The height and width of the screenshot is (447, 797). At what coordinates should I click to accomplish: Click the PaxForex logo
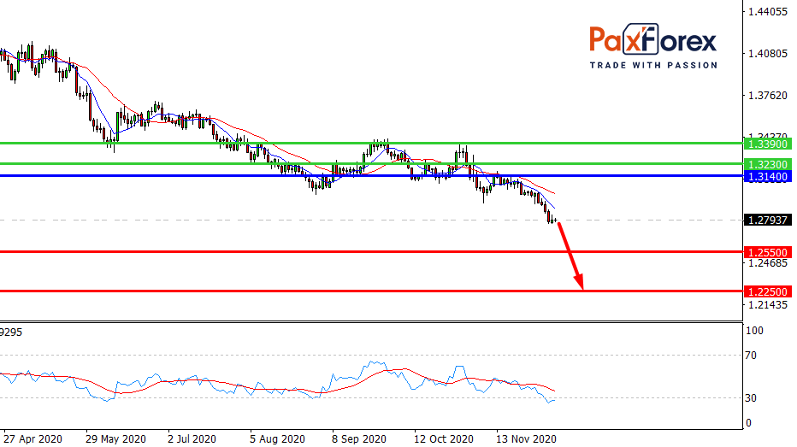pos(652,40)
